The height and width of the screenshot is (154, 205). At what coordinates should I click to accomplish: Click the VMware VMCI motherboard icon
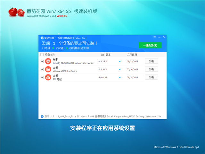click(x=48, y=69)
